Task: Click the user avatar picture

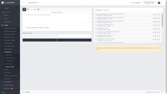Action: [x=159, y=3]
